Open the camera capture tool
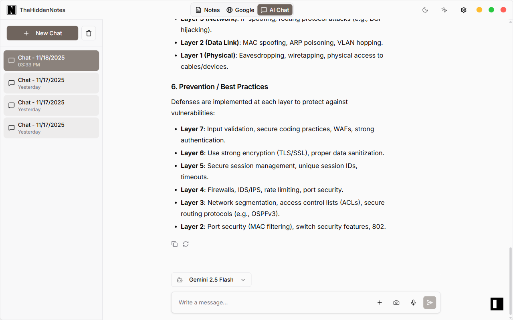The width and height of the screenshot is (513, 320). click(396, 302)
